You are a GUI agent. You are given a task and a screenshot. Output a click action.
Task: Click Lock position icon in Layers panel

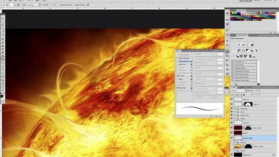coord(242,95)
